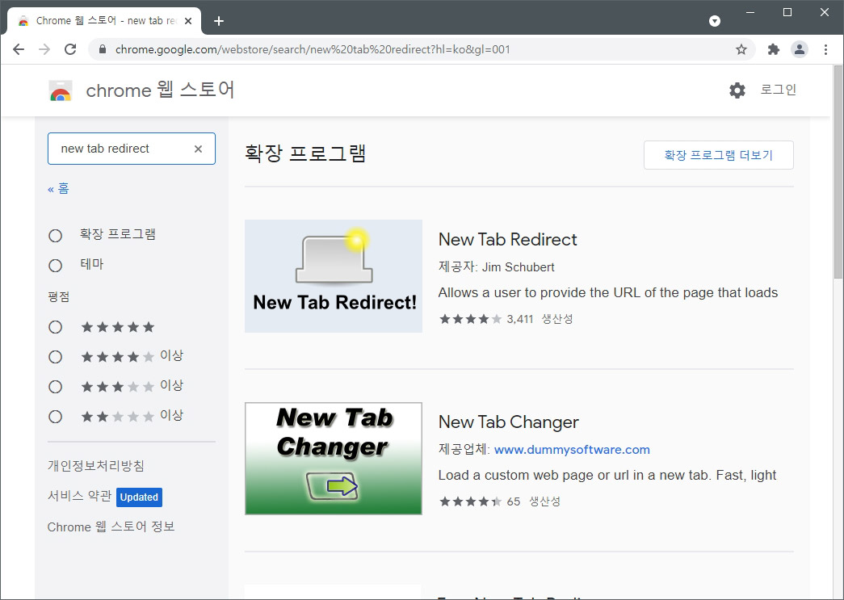Screen dimensions: 844x600
Task: Click the 65 review count
Action: point(514,501)
